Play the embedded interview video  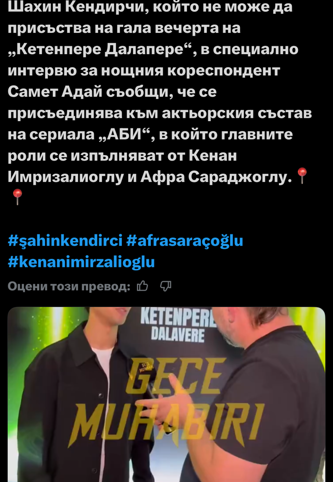(166, 394)
